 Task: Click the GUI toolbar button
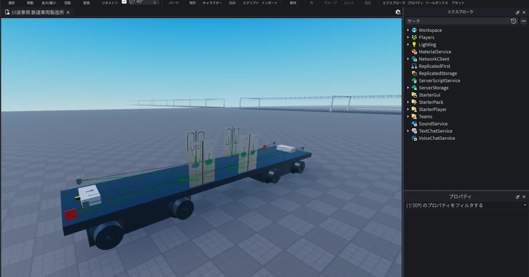[232, 3]
